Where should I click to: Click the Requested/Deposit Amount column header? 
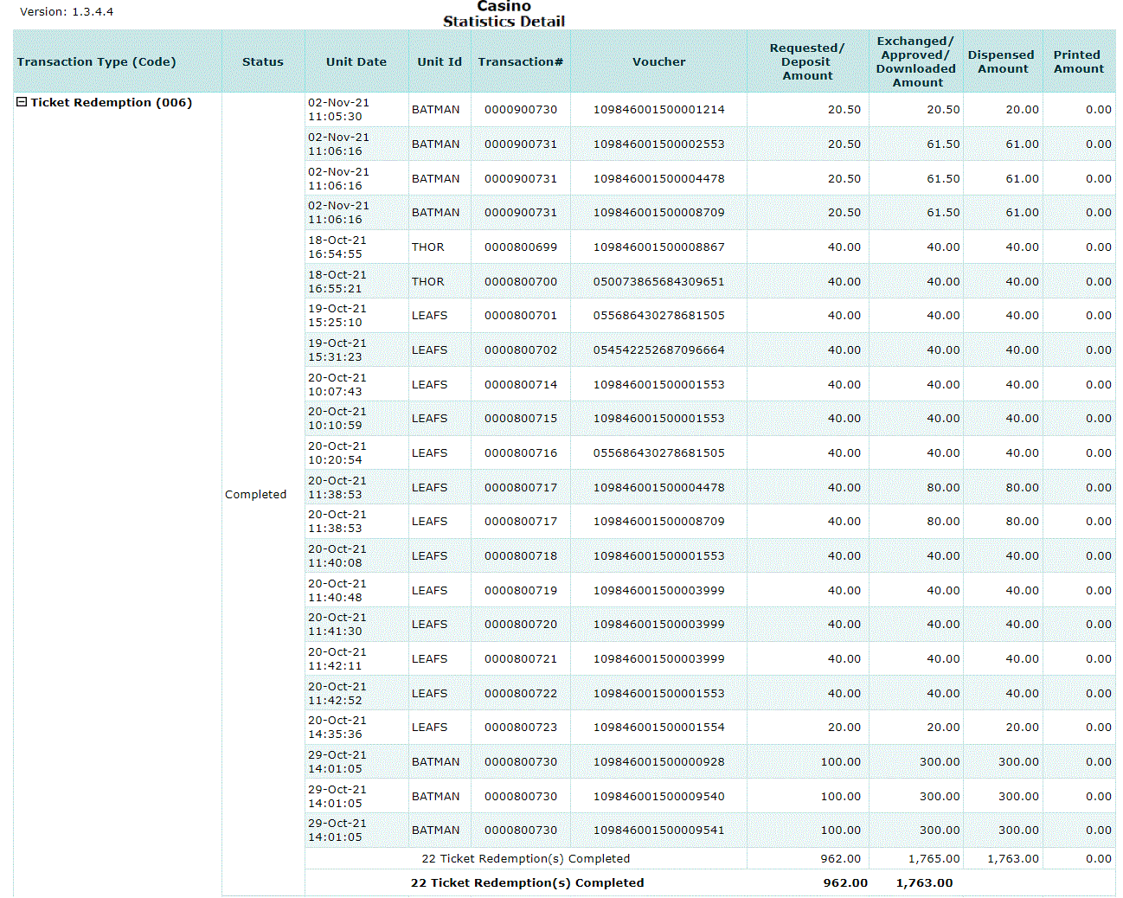pyautogui.click(x=807, y=62)
